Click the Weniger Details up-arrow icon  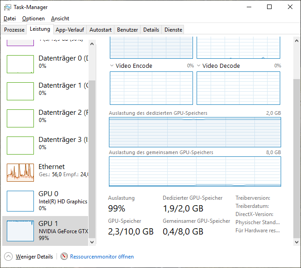point(8,257)
